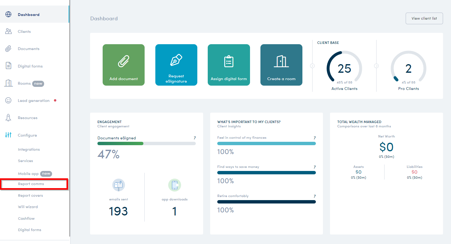Click the Documents eSigned progress bar
The width and height of the screenshot is (451, 244).
click(x=146, y=143)
